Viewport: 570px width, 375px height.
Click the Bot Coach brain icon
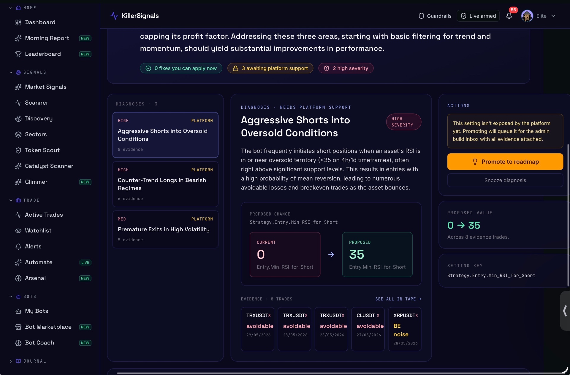click(x=18, y=343)
